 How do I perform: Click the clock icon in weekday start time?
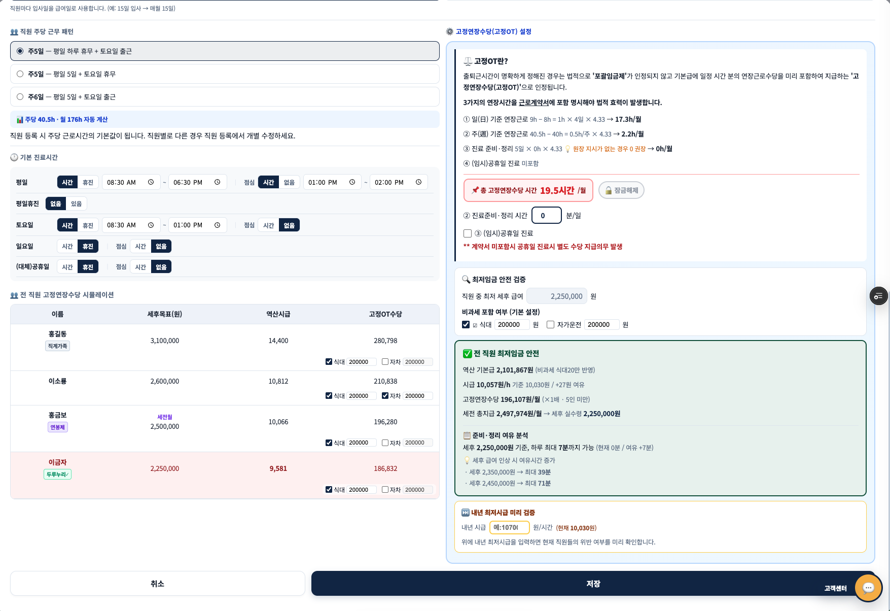pos(151,182)
